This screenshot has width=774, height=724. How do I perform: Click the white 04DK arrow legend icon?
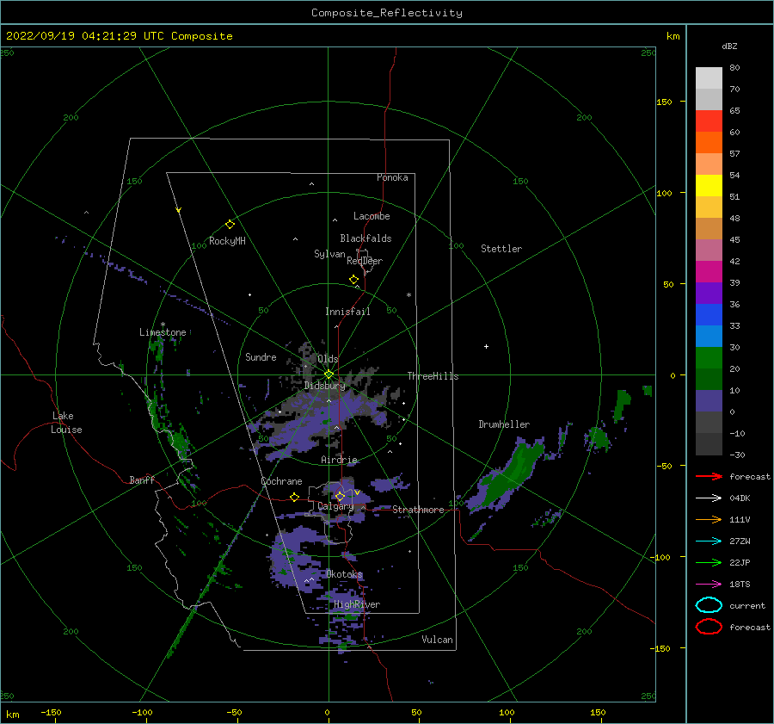coord(709,498)
